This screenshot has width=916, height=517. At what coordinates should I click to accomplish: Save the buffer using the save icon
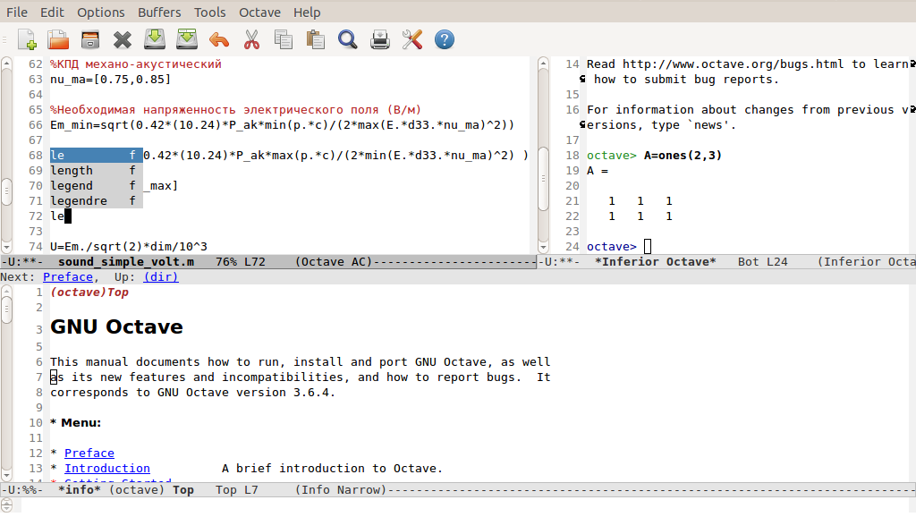pos(155,39)
